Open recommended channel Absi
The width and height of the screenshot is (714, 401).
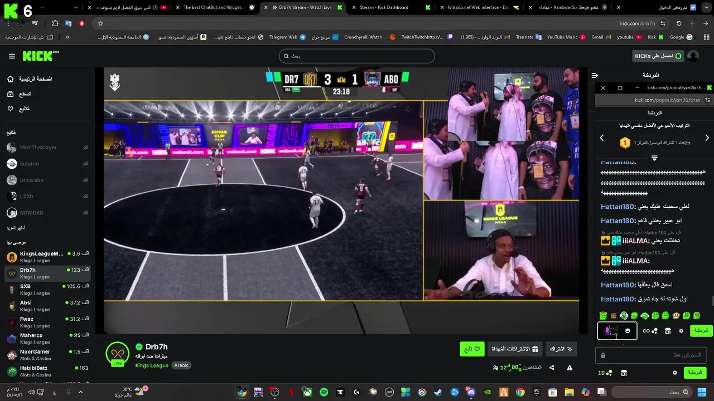(x=47, y=306)
